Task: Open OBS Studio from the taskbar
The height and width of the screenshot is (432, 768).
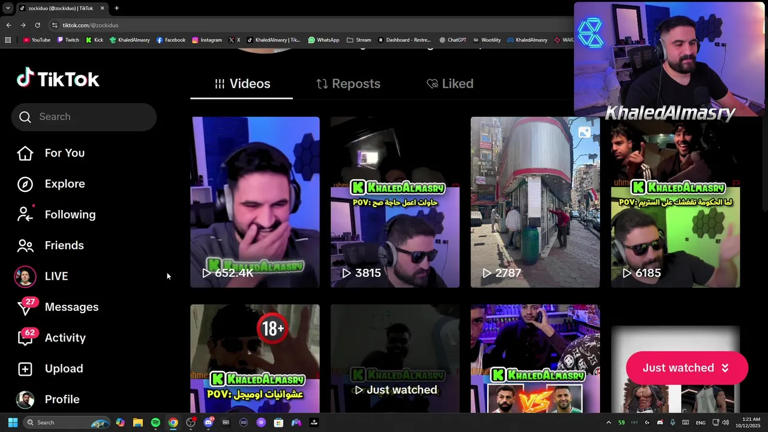Action: click(x=191, y=422)
